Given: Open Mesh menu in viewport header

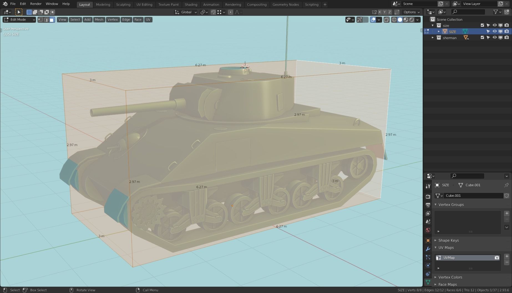Looking at the screenshot, I should [99, 20].
